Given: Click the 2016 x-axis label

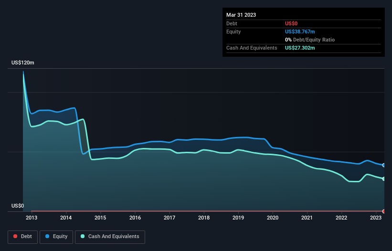Looking at the screenshot, I should [135, 218].
